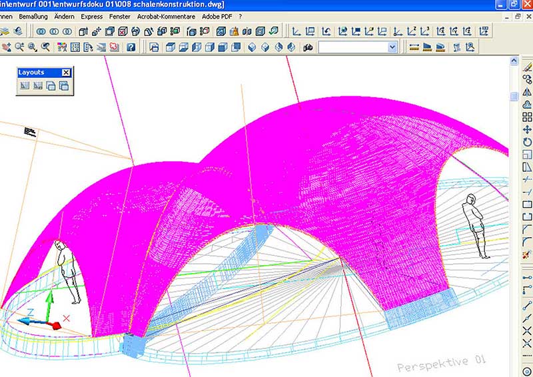Viewport: 533px width, 377px height.
Task: Select the Mirror tool in right toolbar
Action: pos(527,93)
